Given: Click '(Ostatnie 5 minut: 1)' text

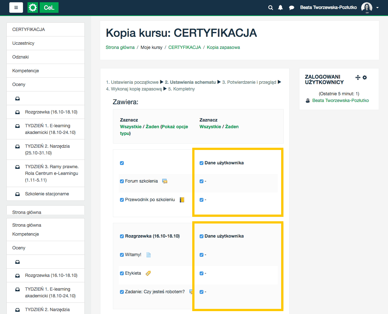Looking at the screenshot, I should pyautogui.click(x=339, y=94).
